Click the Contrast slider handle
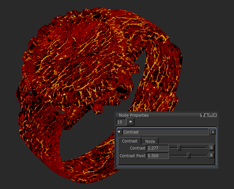The image size is (234, 189). pyautogui.click(x=179, y=148)
